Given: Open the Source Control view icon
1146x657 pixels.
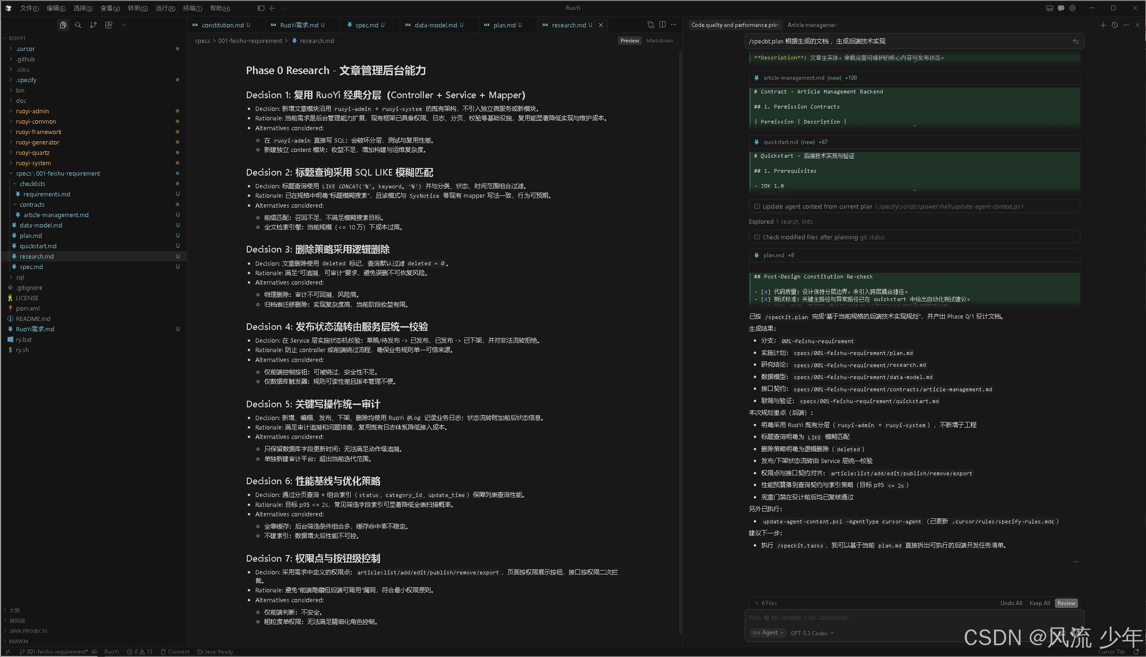Looking at the screenshot, I should (93, 25).
